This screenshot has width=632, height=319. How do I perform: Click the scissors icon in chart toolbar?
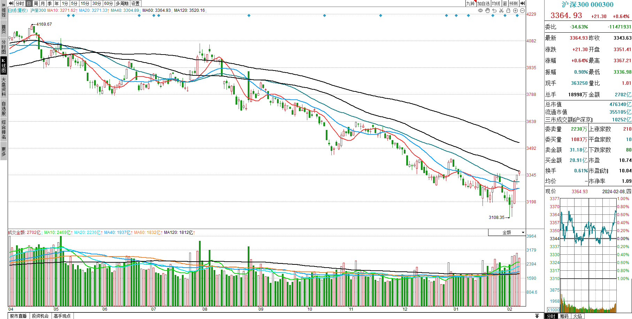[x=501, y=10]
